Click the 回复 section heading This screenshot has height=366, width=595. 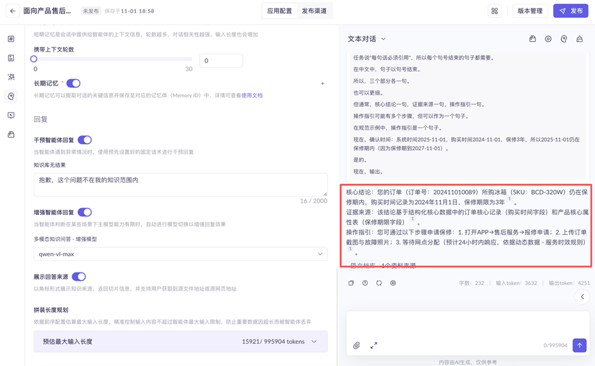tap(41, 119)
